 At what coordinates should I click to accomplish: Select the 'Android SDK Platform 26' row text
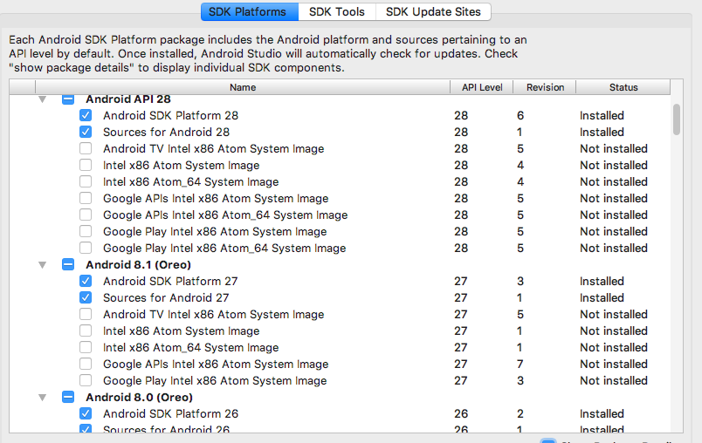pyautogui.click(x=170, y=413)
